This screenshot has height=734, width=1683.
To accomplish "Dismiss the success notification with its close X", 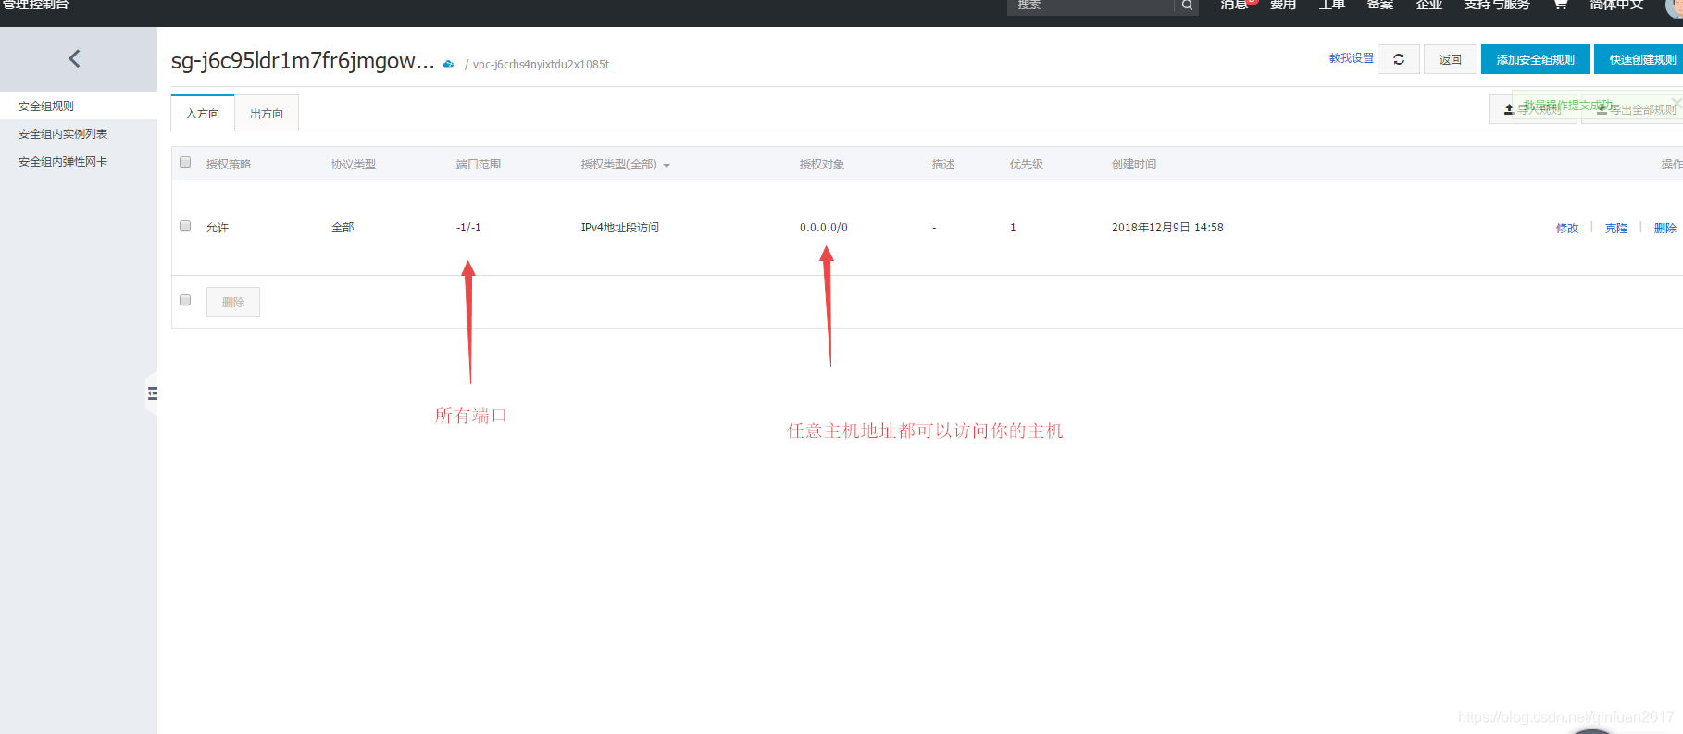I will point(1677,103).
